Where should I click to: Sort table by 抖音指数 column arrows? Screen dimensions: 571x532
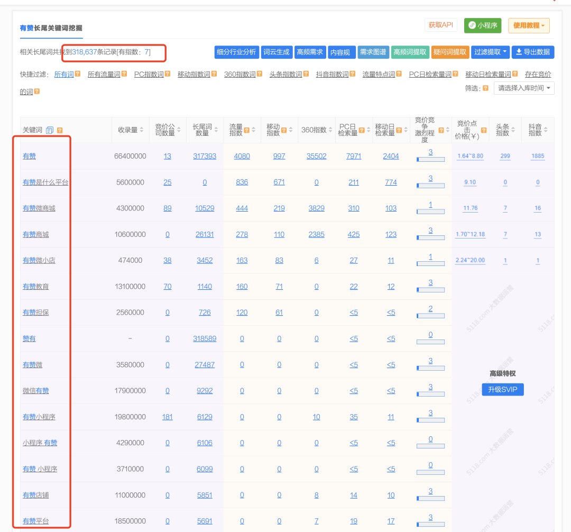546,130
